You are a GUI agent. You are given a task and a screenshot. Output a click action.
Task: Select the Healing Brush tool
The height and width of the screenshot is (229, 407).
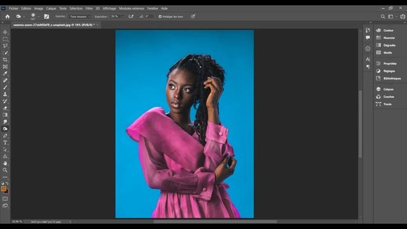(x=5, y=81)
